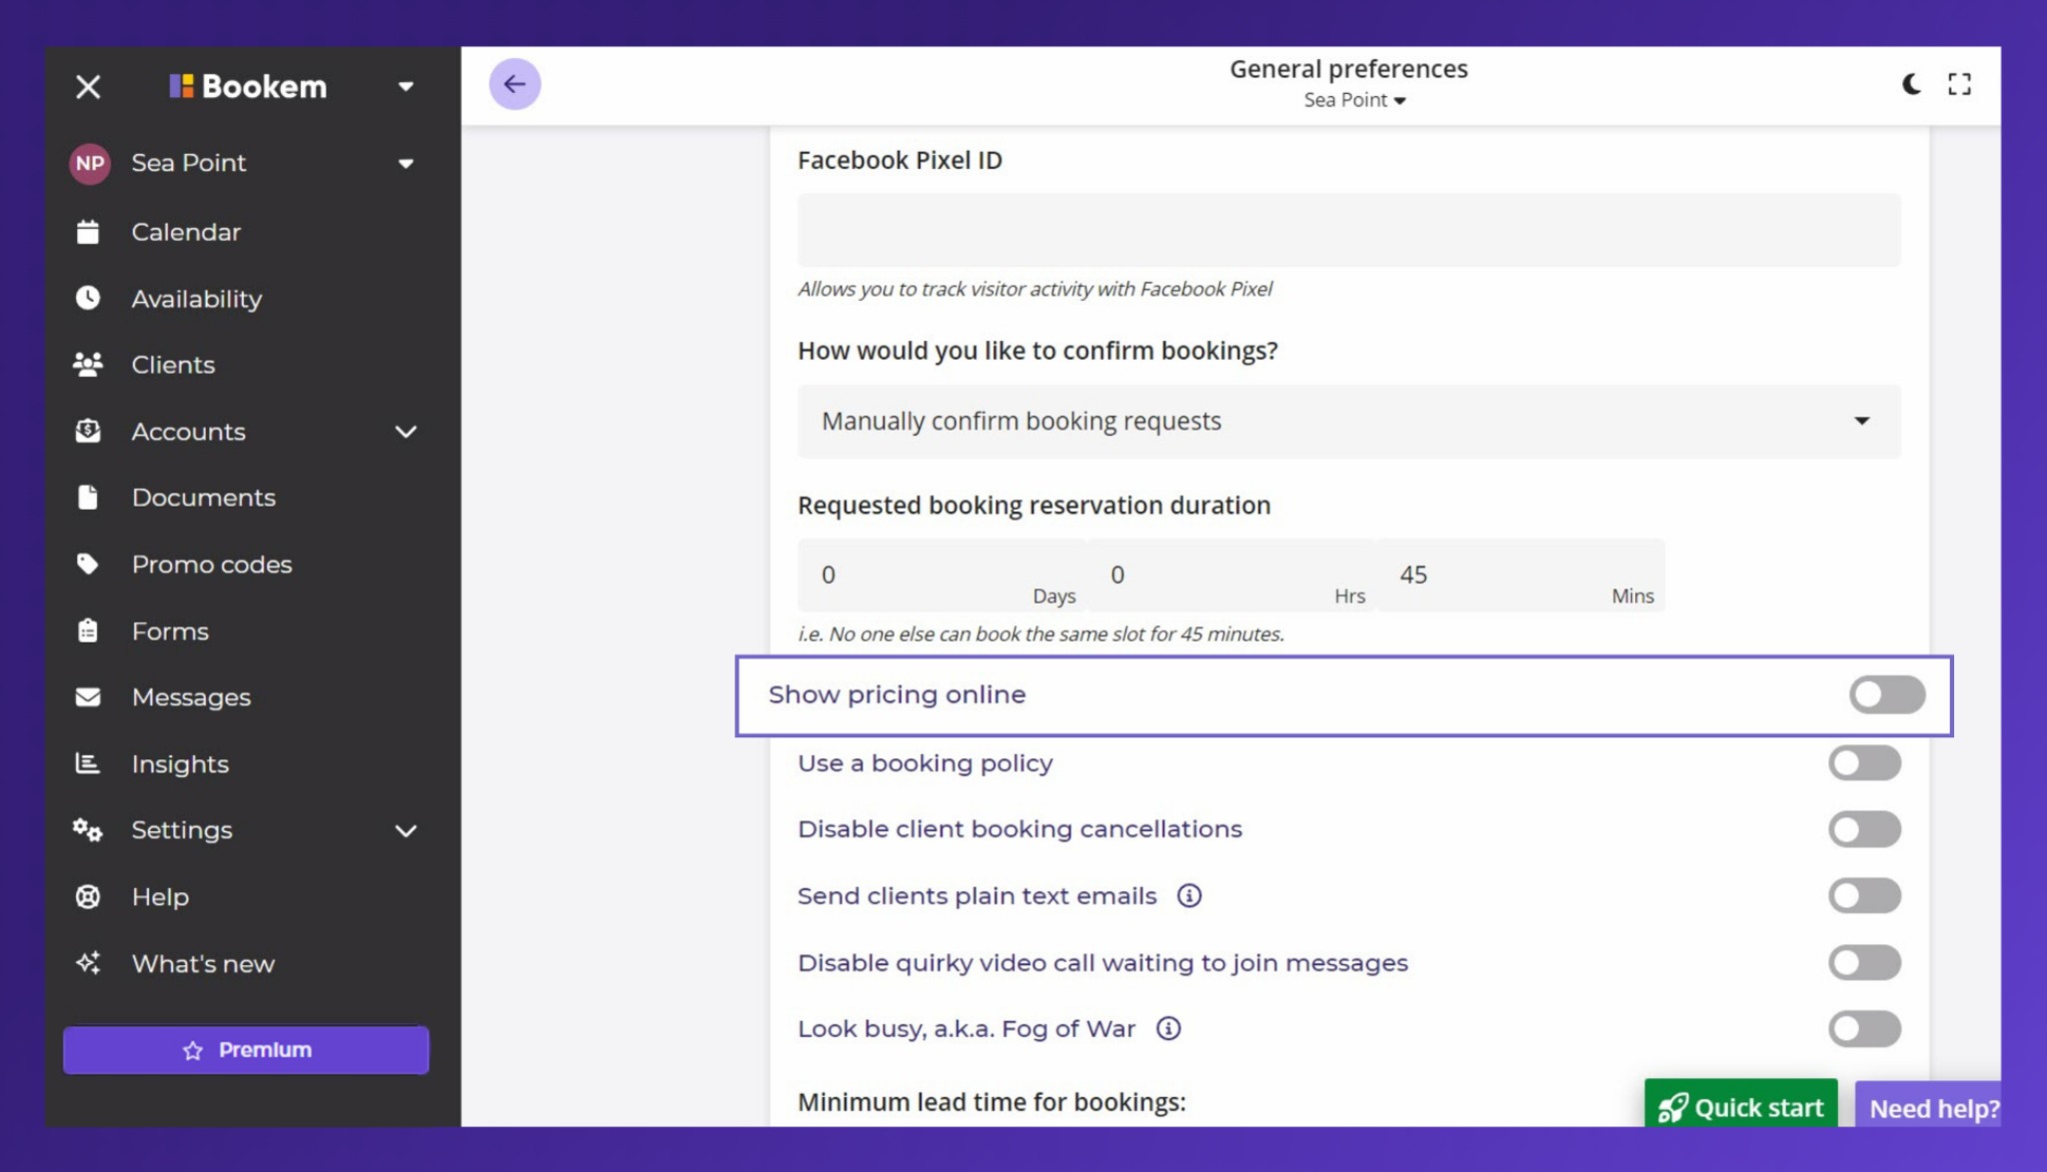Click the Promo codes tag icon
The height and width of the screenshot is (1172, 2047).
88,565
